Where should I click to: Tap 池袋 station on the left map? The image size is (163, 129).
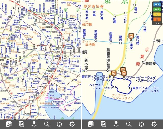3,28
